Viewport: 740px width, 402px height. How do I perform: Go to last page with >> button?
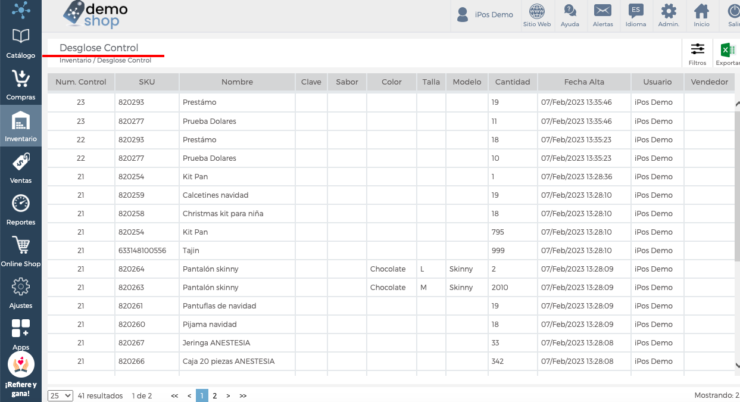[x=243, y=395]
